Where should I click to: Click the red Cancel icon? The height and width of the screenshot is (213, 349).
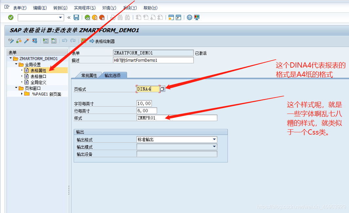point(102,17)
